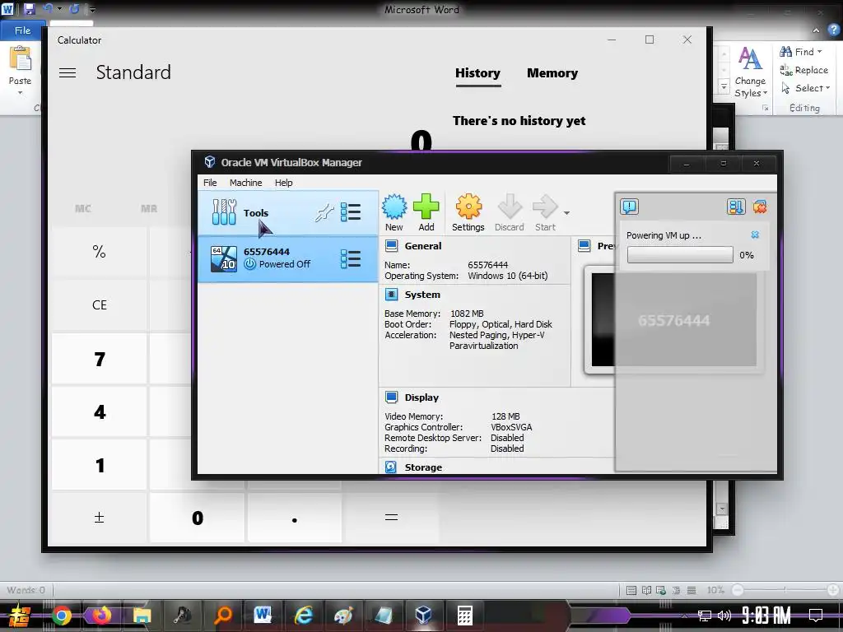Image resolution: width=843 pixels, height=632 pixels.
Task: Click the Calculator CE key
Action: tap(99, 304)
